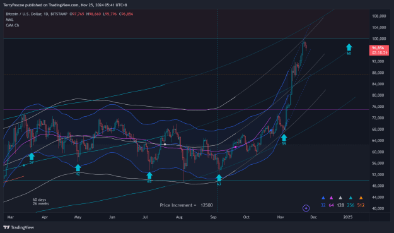Screen dimensions: 394x233
Task: Click the blue dot on the late-October candles
Action: tap(270, 131)
